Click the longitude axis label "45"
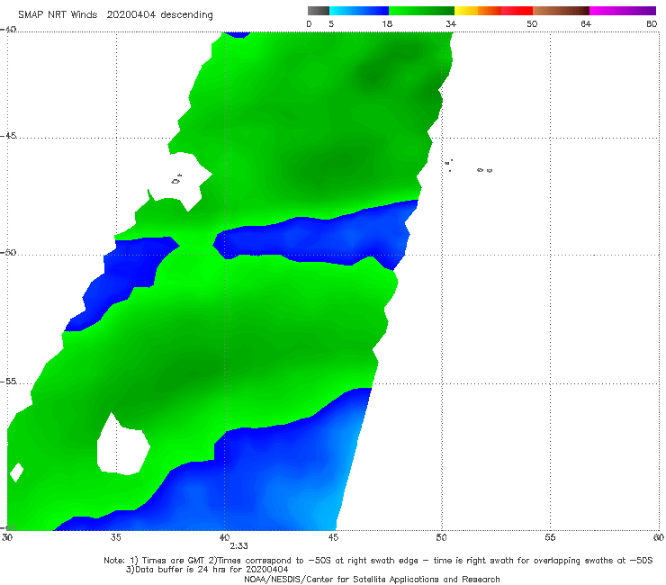 point(333,537)
